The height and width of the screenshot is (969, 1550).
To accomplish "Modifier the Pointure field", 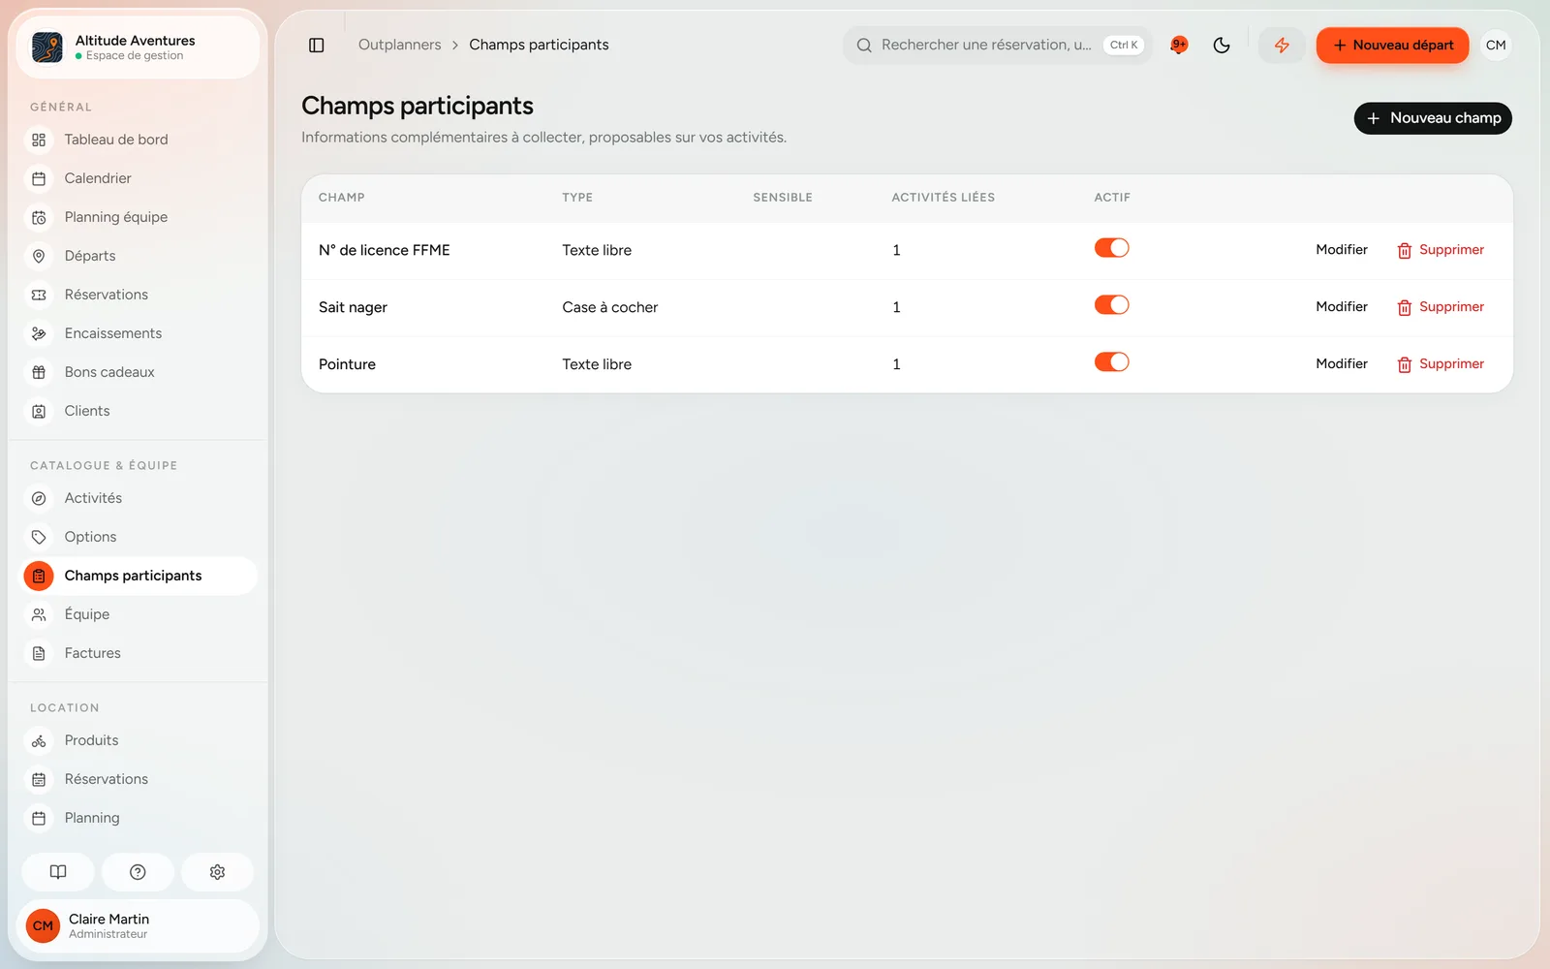I will [x=1342, y=364].
